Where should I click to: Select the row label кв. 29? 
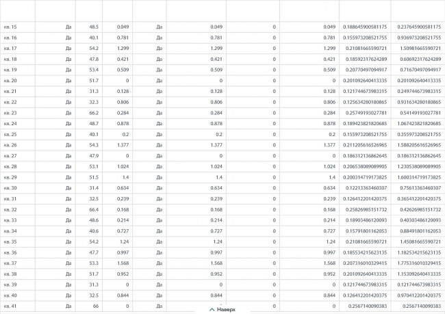point(10,177)
